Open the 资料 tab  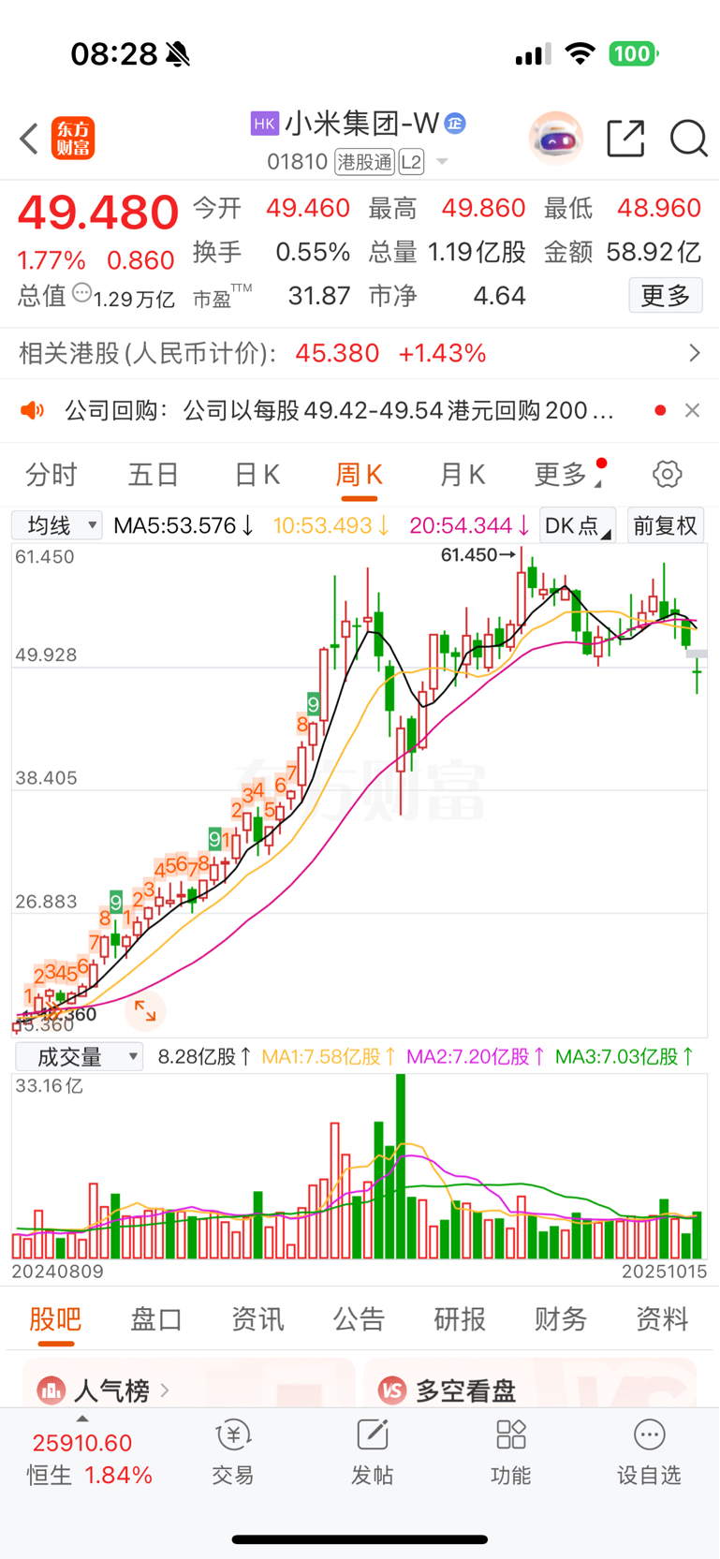(x=662, y=1319)
